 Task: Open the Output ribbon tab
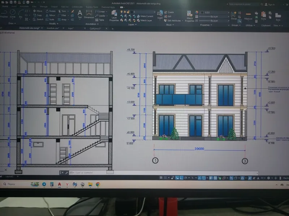click(x=54, y=6)
